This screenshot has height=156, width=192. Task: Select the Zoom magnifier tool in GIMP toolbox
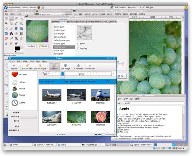click(x=21, y=23)
